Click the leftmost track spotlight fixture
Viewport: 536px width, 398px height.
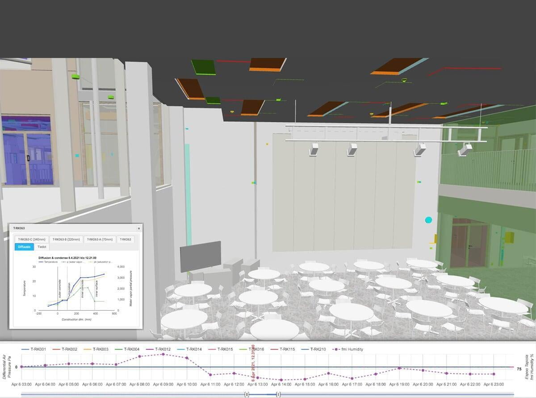(314, 149)
